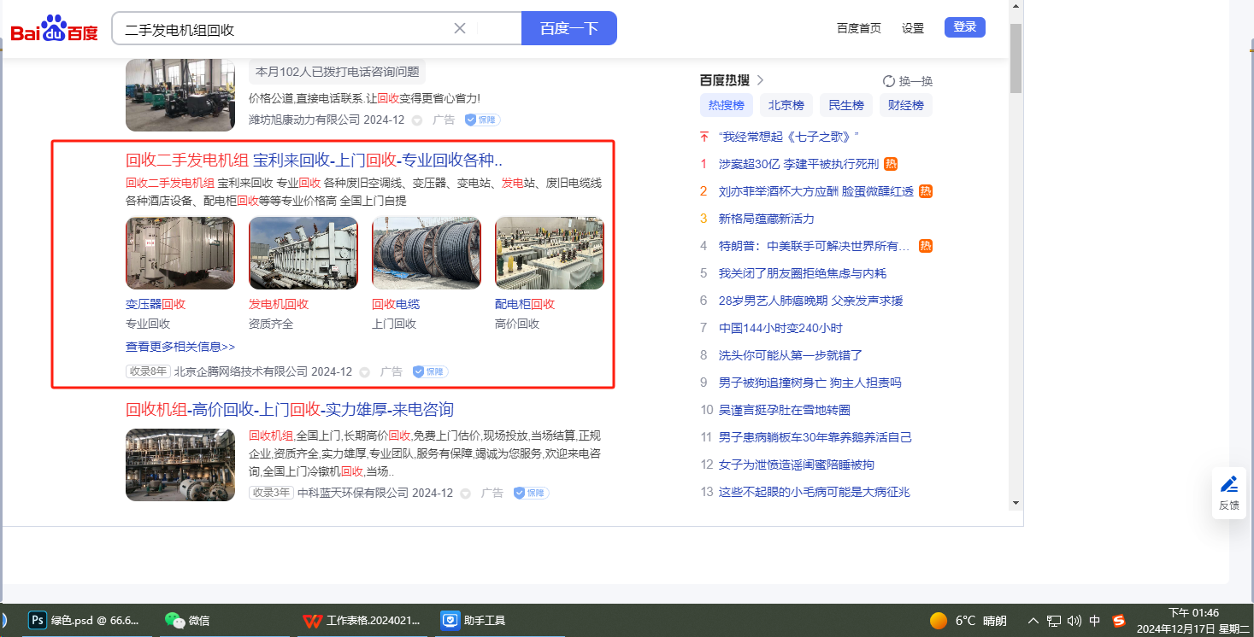Screen dimensions: 1254x637
Task: Click the 中 IME language indicator
Action: (1095, 621)
